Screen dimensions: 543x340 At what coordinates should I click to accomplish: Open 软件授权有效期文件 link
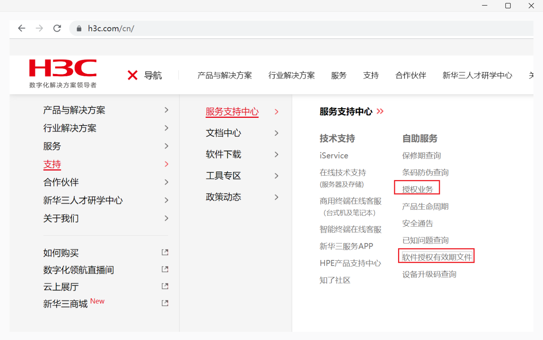point(437,257)
